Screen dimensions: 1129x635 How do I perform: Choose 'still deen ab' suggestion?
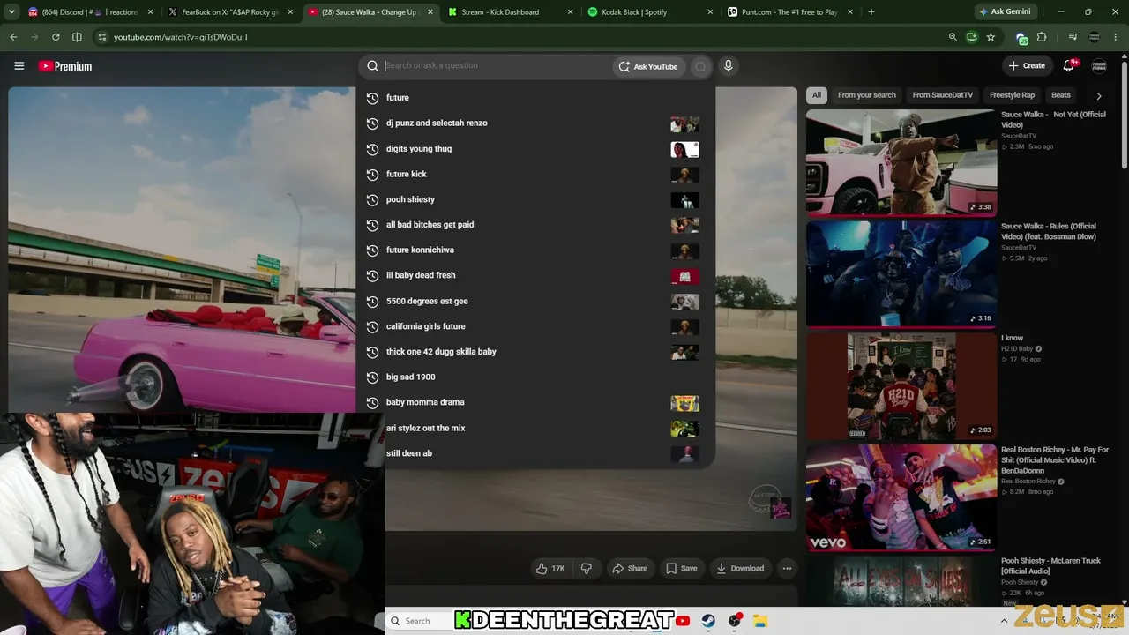[x=535, y=453]
